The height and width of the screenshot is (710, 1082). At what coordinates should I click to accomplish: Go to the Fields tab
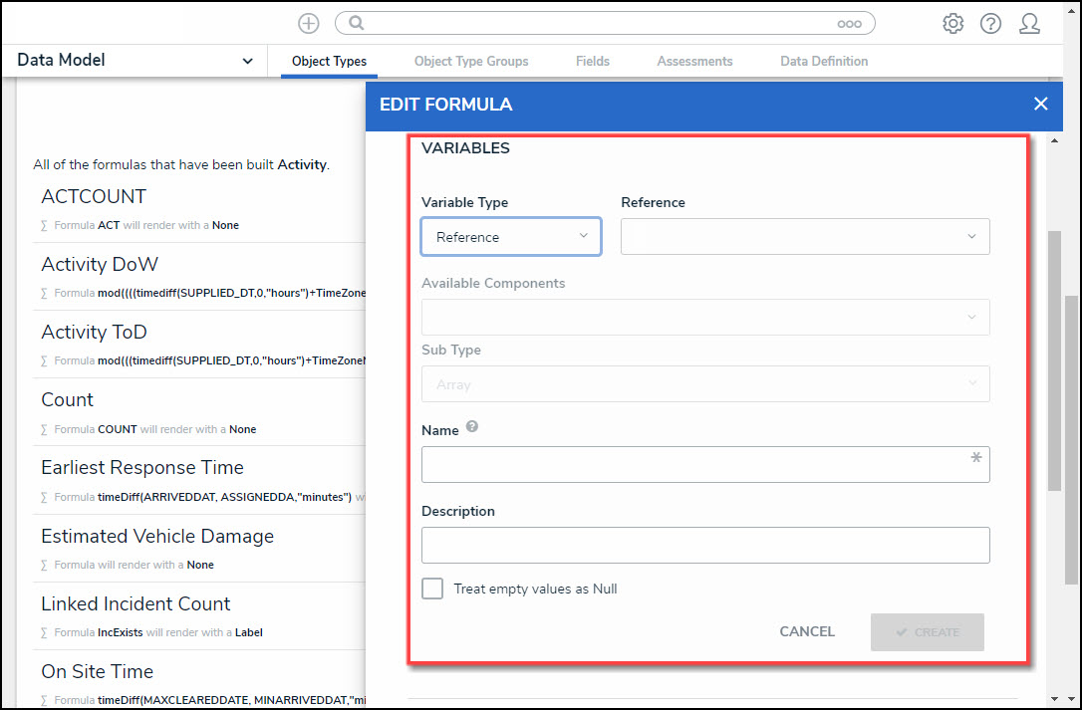coord(593,61)
